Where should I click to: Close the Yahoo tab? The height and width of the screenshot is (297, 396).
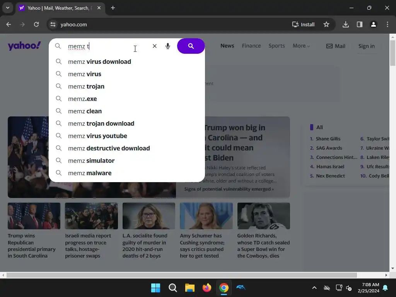click(99, 8)
